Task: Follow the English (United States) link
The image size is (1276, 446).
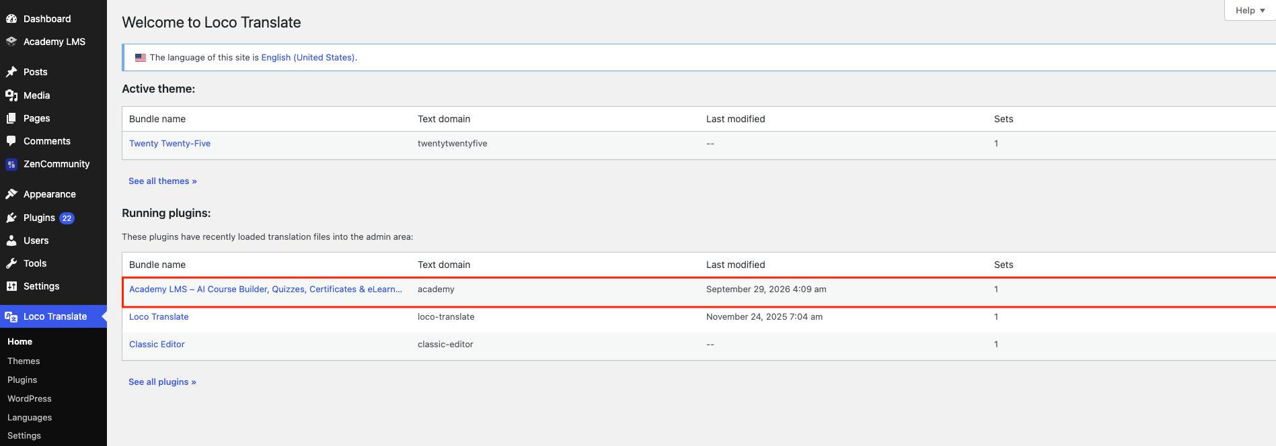Action: tap(308, 58)
